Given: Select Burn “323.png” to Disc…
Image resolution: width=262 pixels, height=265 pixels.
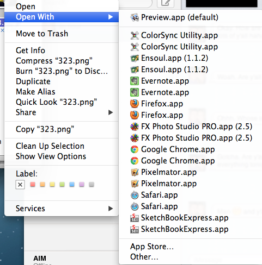Looking at the screenshot, I should (x=62, y=71).
